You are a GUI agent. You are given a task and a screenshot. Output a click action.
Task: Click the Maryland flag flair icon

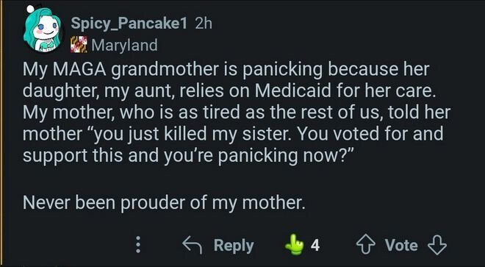coord(79,45)
